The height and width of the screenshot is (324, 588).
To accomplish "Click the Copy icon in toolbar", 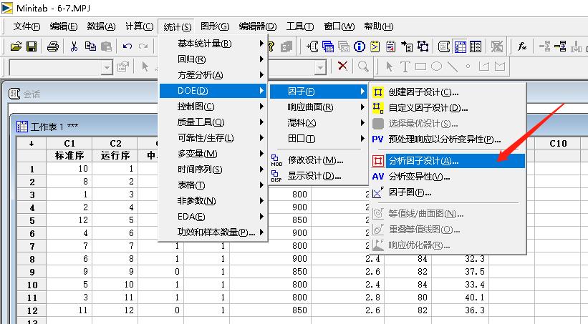I will 90,46.
